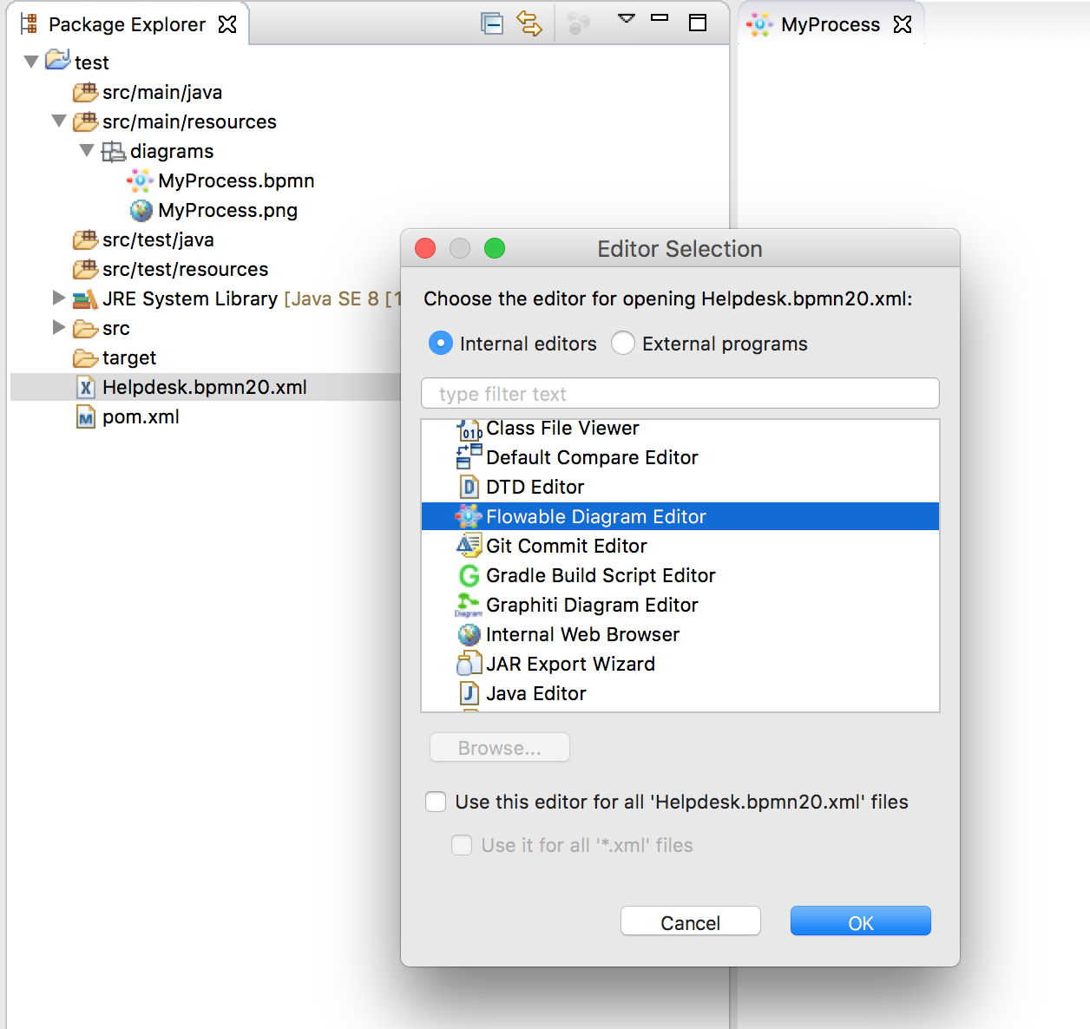Click the src/main/resources folder icon

(85, 121)
